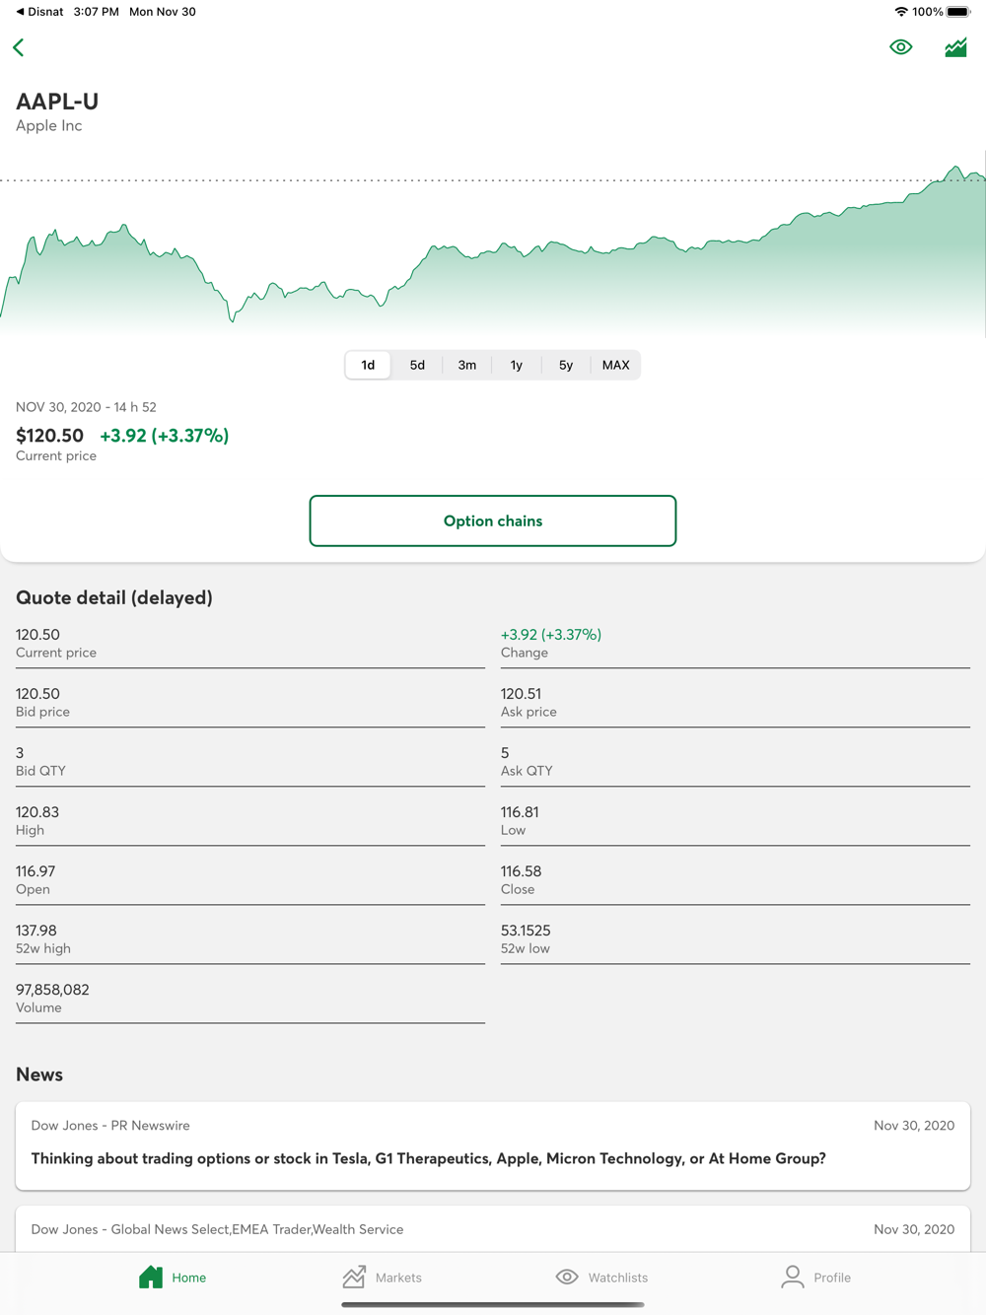The width and height of the screenshot is (986, 1315).
Task: Tap the News section heading
Action: click(x=39, y=1074)
